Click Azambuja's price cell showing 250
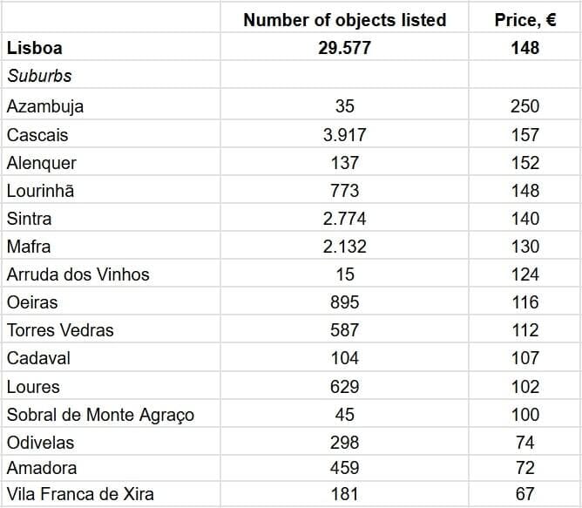 (524, 106)
